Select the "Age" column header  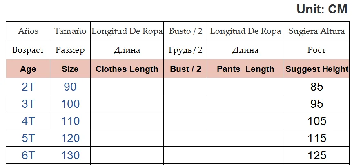point(28,69)
